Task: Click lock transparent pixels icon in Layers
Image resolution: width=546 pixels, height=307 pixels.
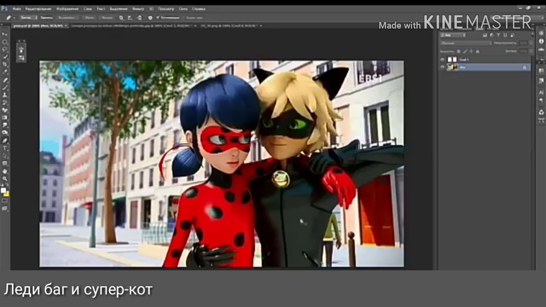Action: pyautogui.click(x=459, y=51)
